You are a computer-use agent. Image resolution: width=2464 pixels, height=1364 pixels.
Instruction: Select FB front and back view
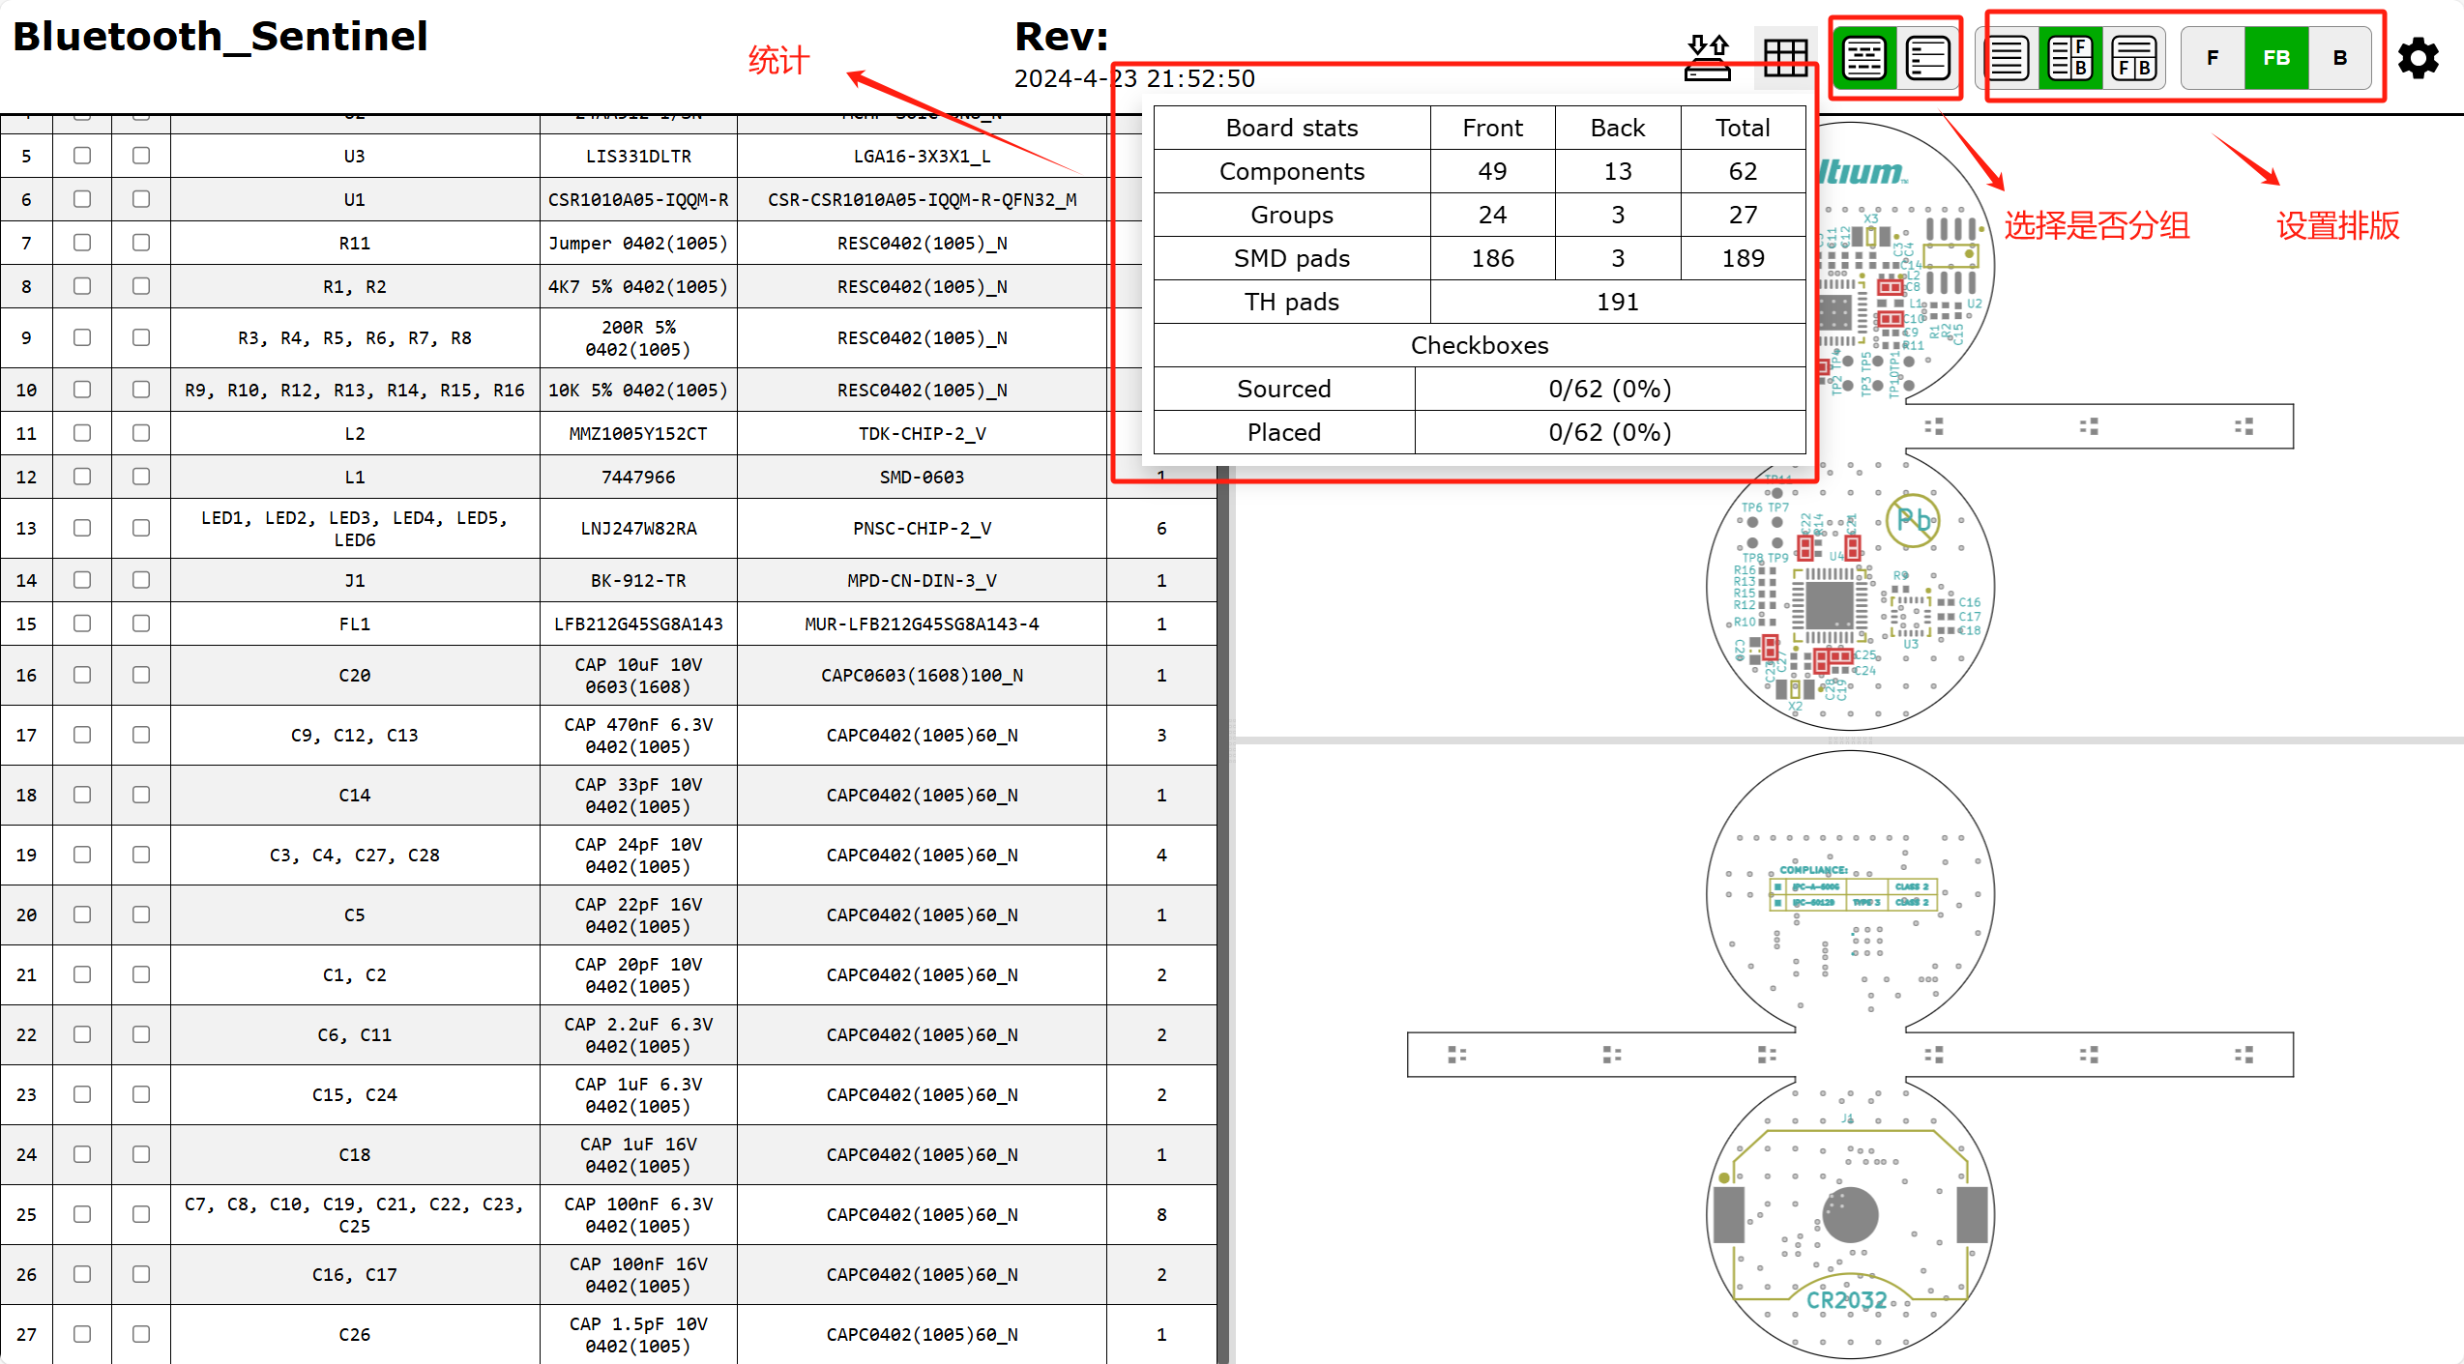2276,58
